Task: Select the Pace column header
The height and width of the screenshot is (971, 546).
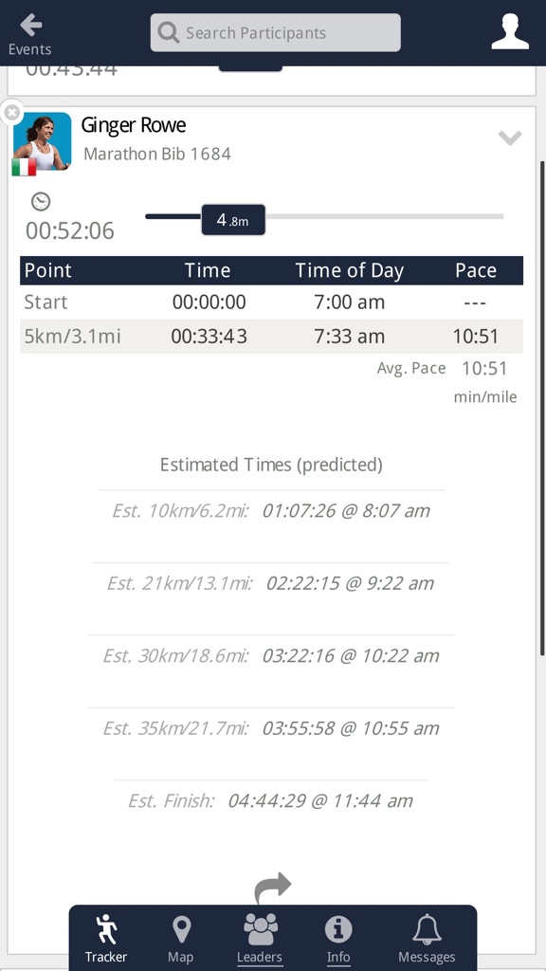Action: (x=477, y=270)
